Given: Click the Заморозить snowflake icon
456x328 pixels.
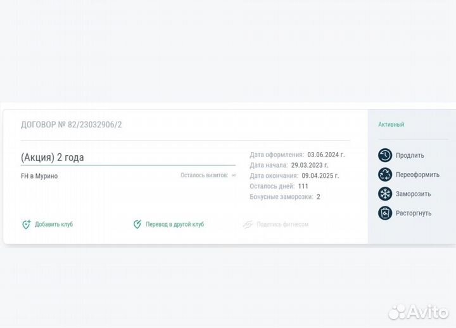Looking at the screenshot, I should (385, 194).
